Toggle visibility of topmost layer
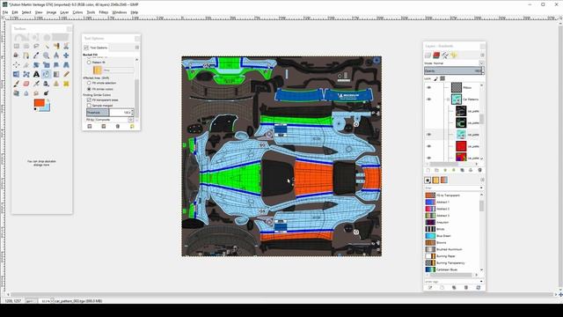This screenshot has width=563, height=317. (428, 87)
